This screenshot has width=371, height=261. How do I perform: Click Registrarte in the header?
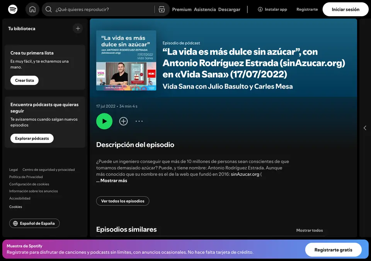[x=307, y=10]
